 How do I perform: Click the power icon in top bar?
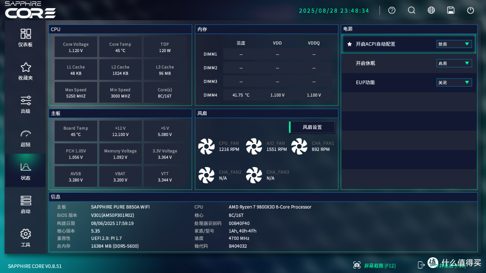[x=471, y=10]
